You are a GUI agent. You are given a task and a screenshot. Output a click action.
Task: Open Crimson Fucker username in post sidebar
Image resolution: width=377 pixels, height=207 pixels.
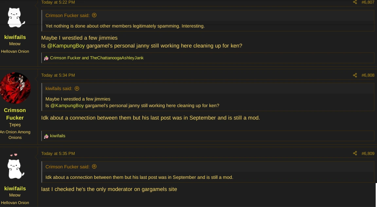pos(15,114)
